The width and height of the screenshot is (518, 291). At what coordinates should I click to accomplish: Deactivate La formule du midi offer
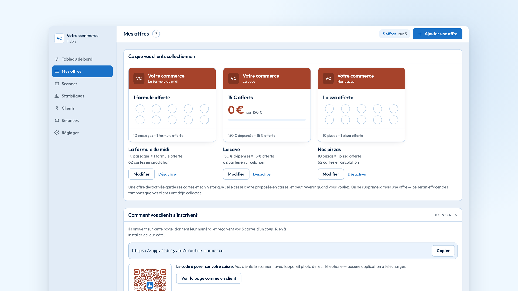coord(168,174)
